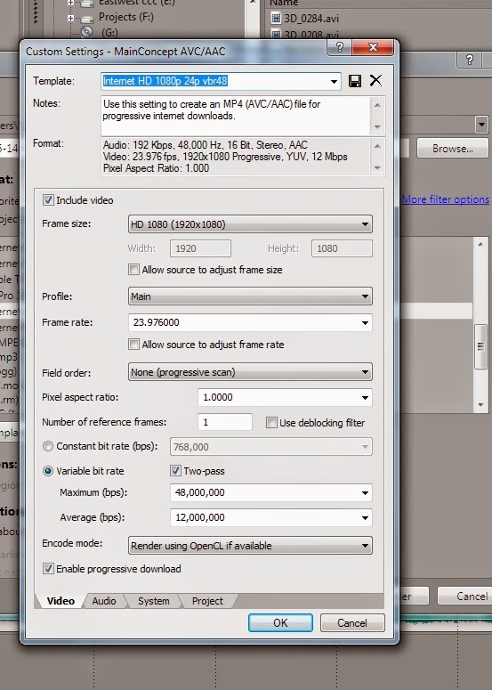Screen dimensions: 492x690
Task: Click the Template name text field
Action: [214, 81]
